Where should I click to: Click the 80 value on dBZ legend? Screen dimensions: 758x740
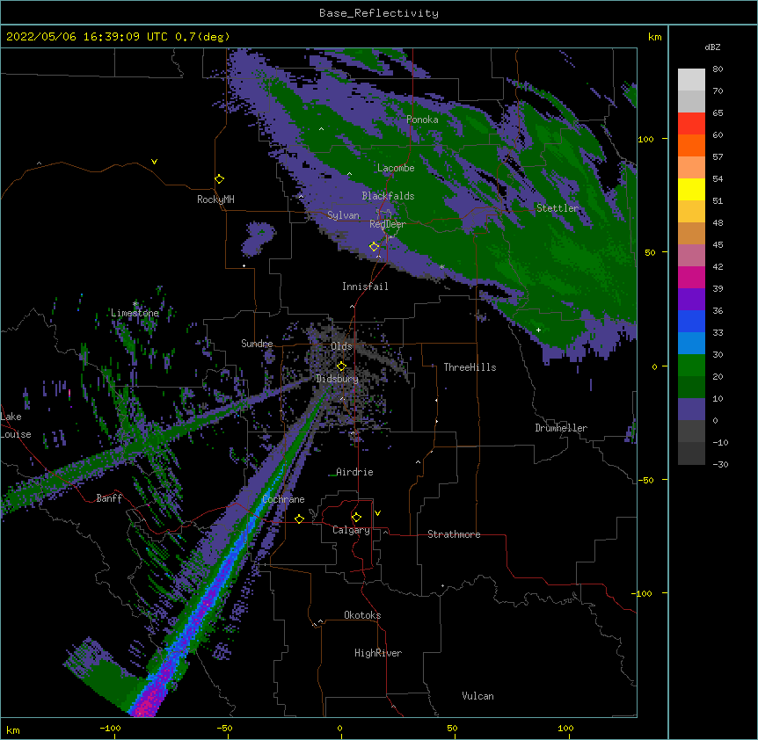pos(718,69)
